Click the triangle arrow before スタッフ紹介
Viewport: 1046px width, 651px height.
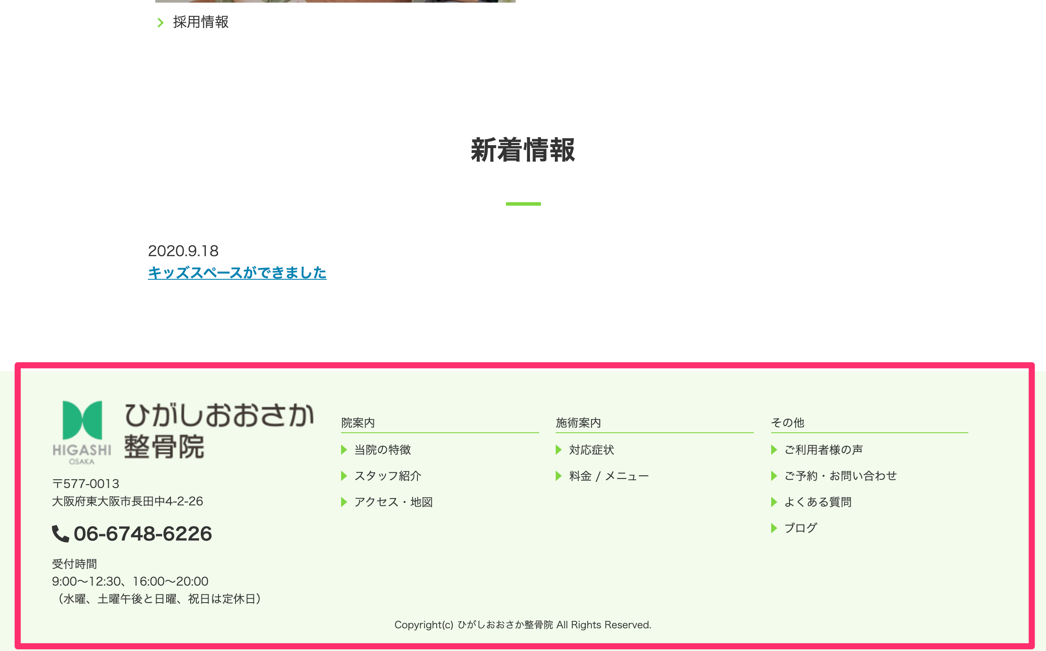tap(344, 476)
